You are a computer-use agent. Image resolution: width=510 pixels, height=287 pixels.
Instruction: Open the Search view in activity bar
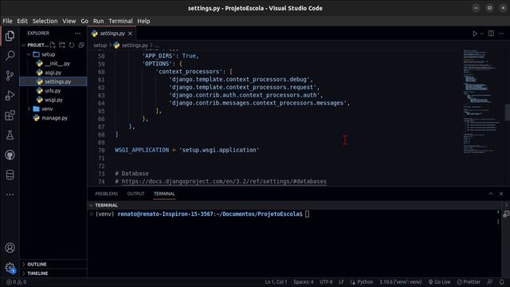[x=10, y=56]
